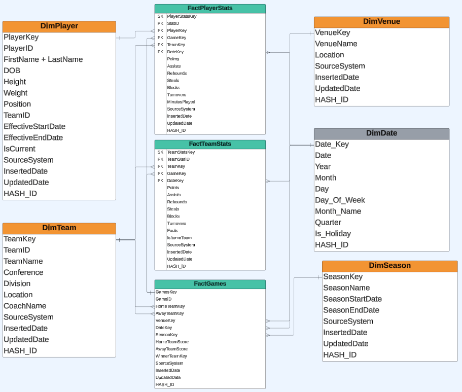Viewport: 462px width, 392px height.
Task: Select the DimSeason table header
Action: click(390, 266)
